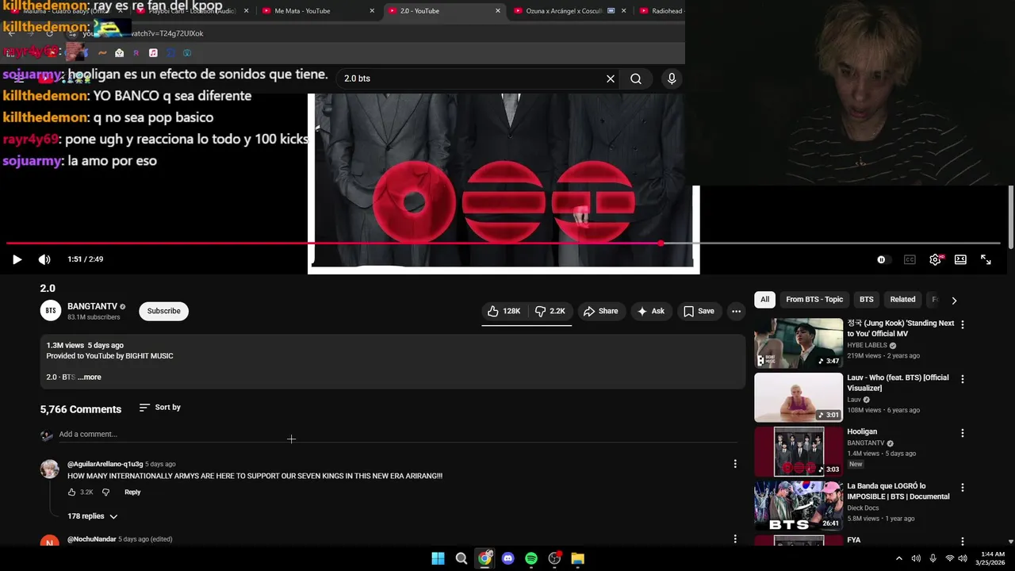
Task: Seek on the red video progress bar
Action: point(504,243)
